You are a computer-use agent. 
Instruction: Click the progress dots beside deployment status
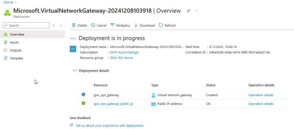click(73, 38)
